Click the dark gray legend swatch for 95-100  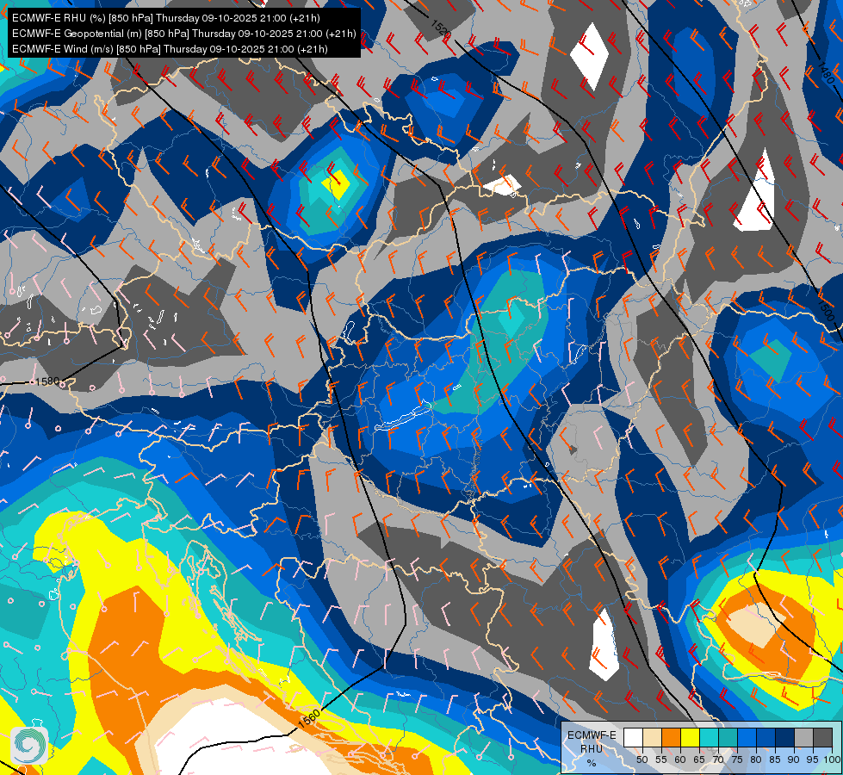click(x=822, y=737)
